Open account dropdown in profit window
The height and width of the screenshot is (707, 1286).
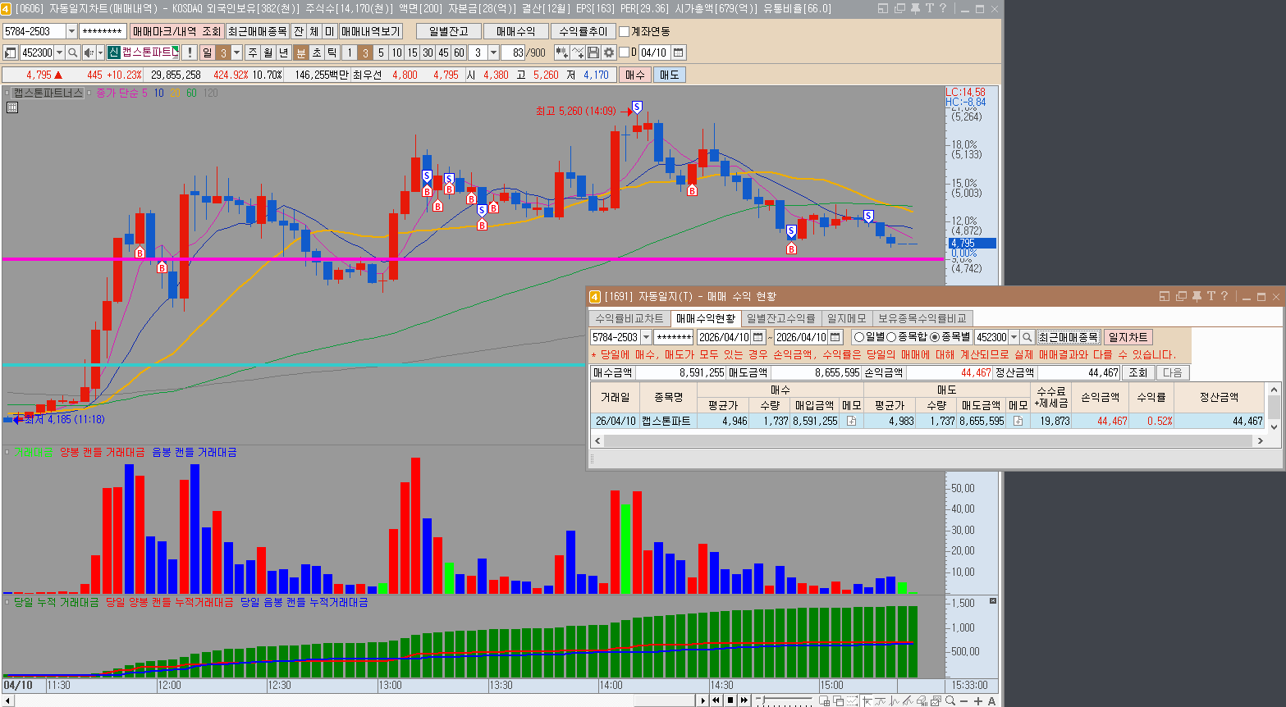pos(647,337)
